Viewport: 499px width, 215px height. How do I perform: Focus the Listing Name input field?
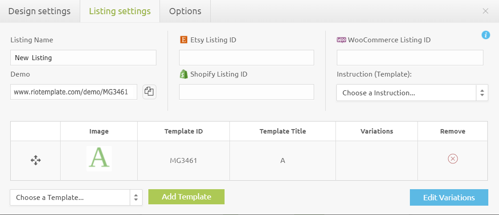coord(83,58)
